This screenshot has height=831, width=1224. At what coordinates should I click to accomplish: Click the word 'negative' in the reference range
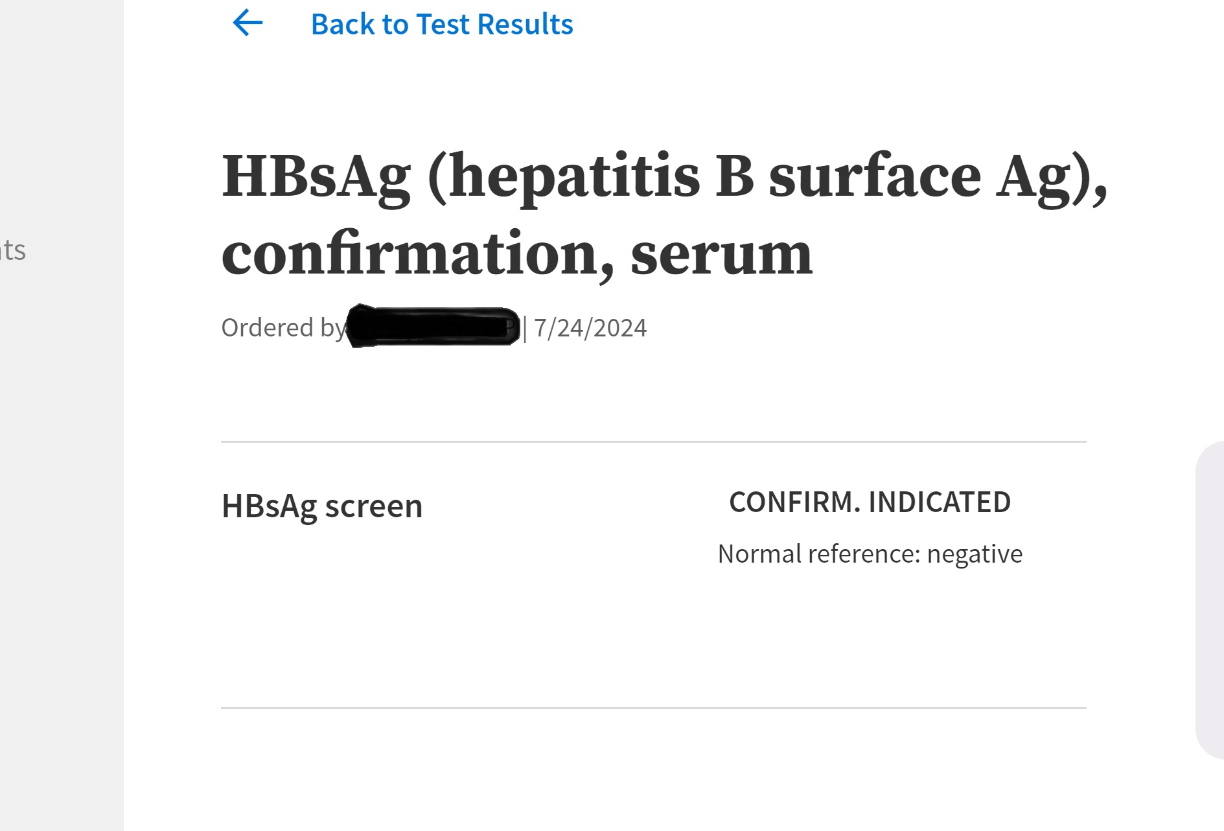(x=975, y=554)
